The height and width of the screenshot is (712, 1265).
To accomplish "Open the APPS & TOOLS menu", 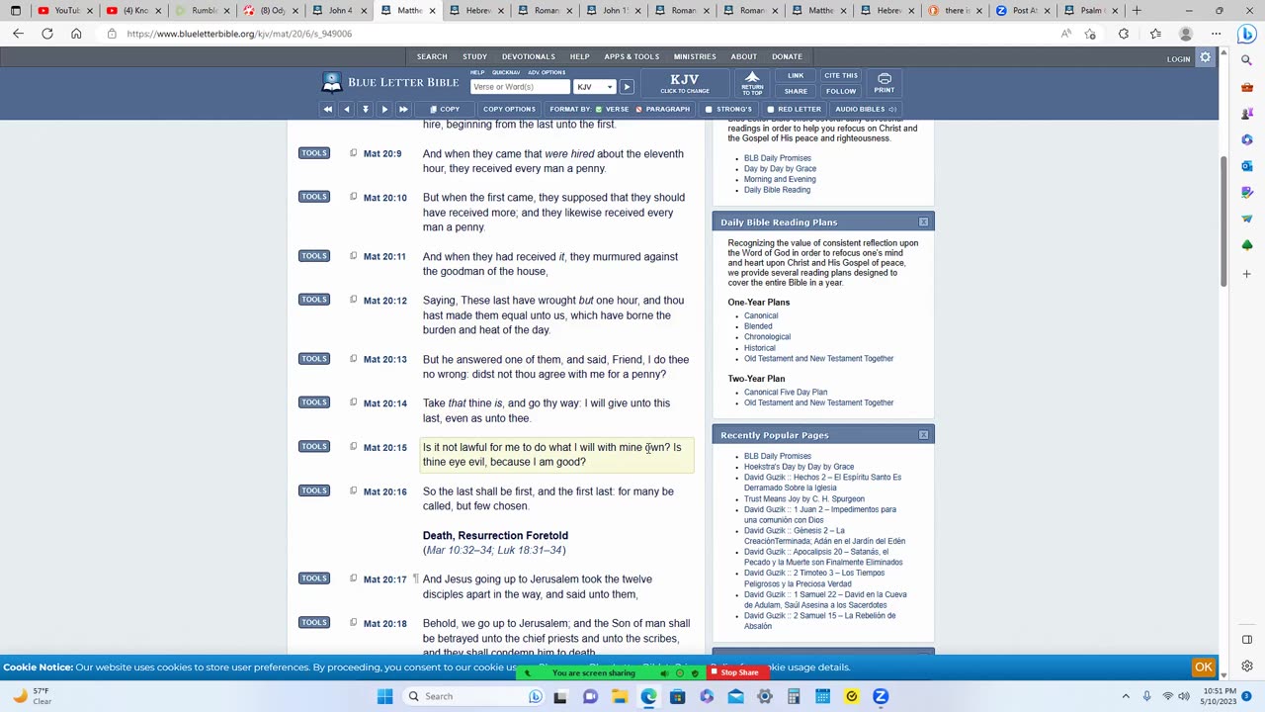I will click(x=632, y=56).
